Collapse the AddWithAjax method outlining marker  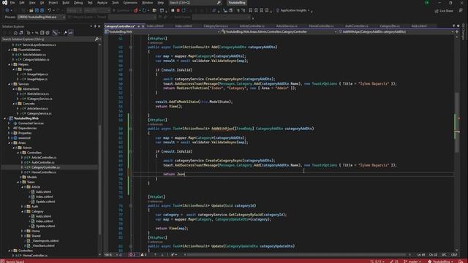tap(131, 129)
